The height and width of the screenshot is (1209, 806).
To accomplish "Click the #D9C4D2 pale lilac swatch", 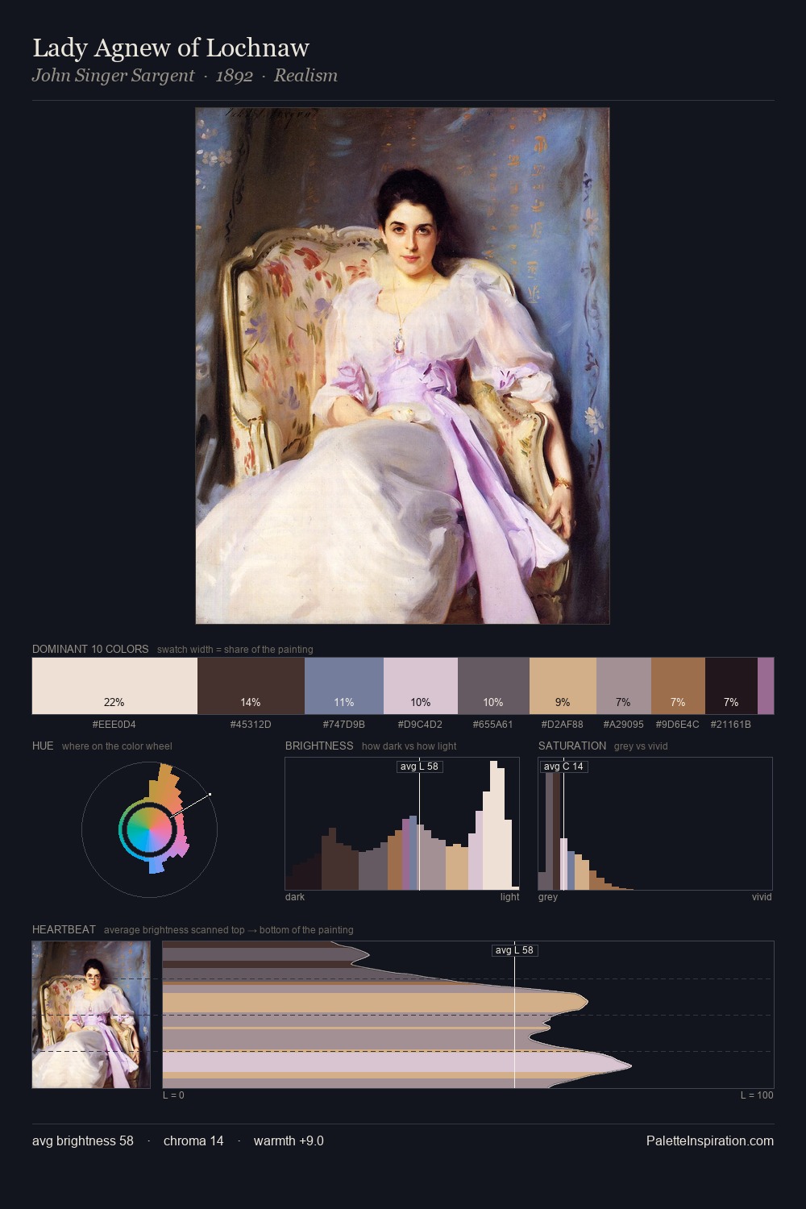I will pos(421,686).
